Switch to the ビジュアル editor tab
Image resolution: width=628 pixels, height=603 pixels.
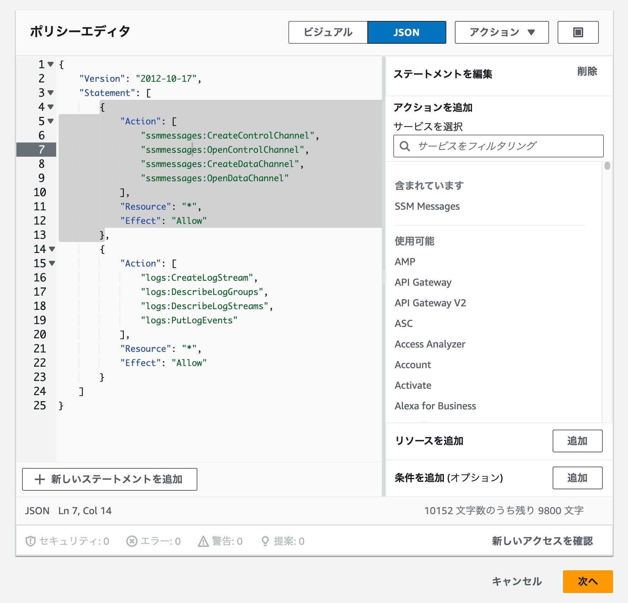pos(328,32)
